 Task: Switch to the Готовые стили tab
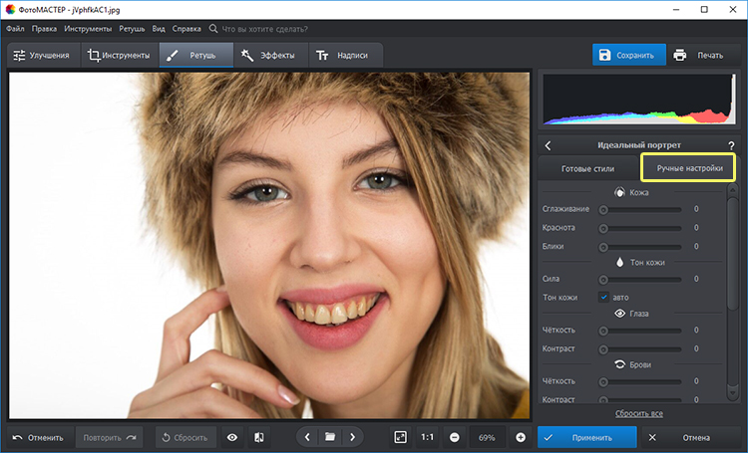589,168
